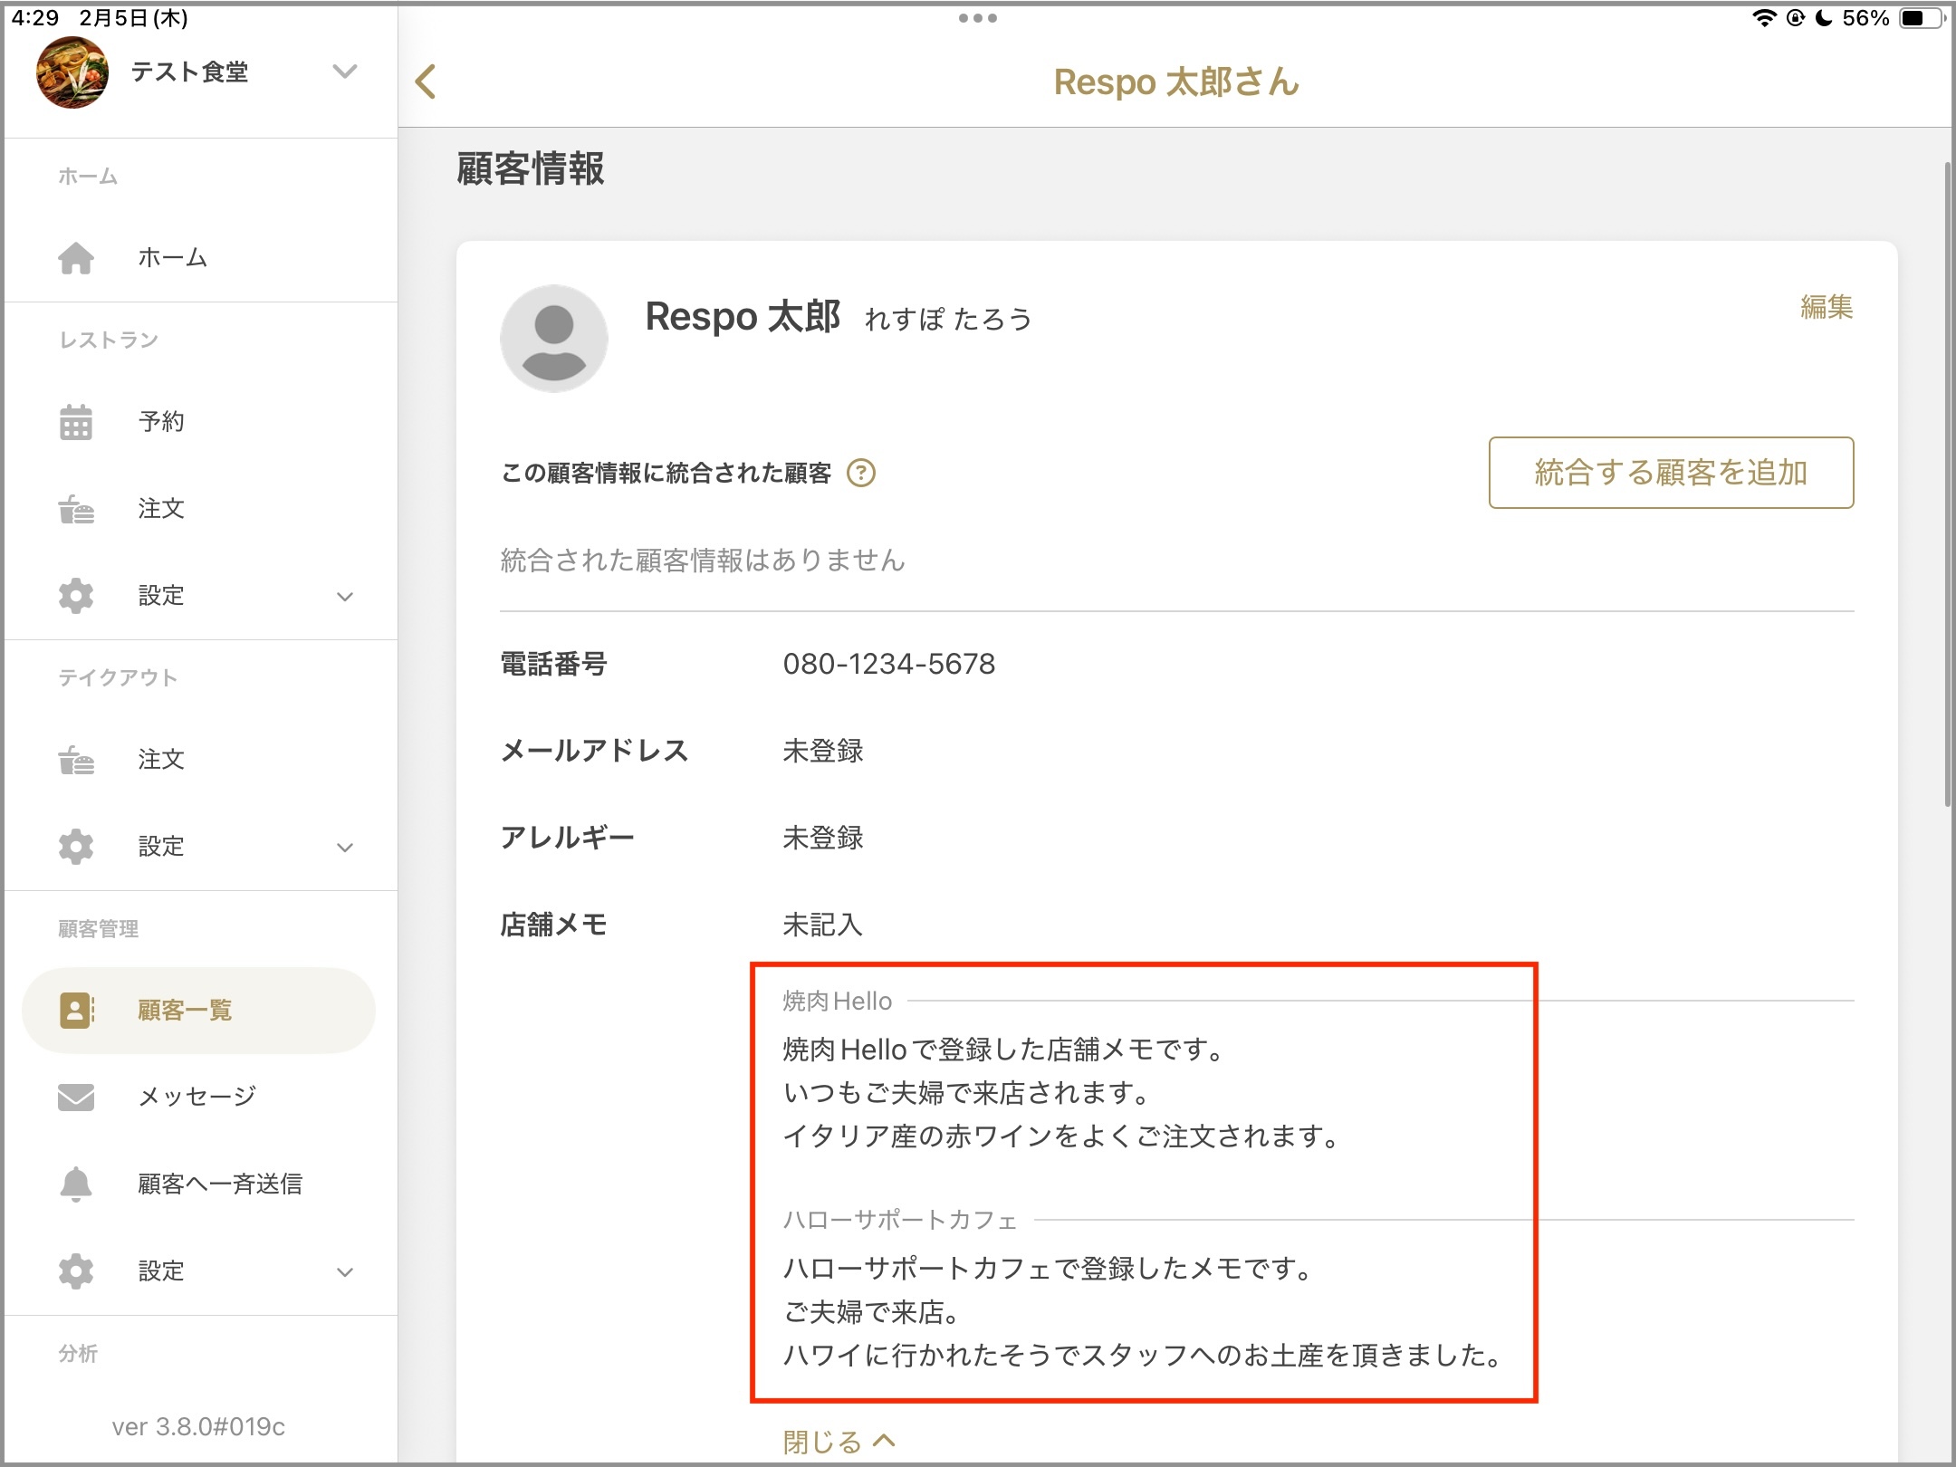Screen dimensions: 1956x1467
Task: Click the broadcast bell icon
Action: (x=76, y=1184)
